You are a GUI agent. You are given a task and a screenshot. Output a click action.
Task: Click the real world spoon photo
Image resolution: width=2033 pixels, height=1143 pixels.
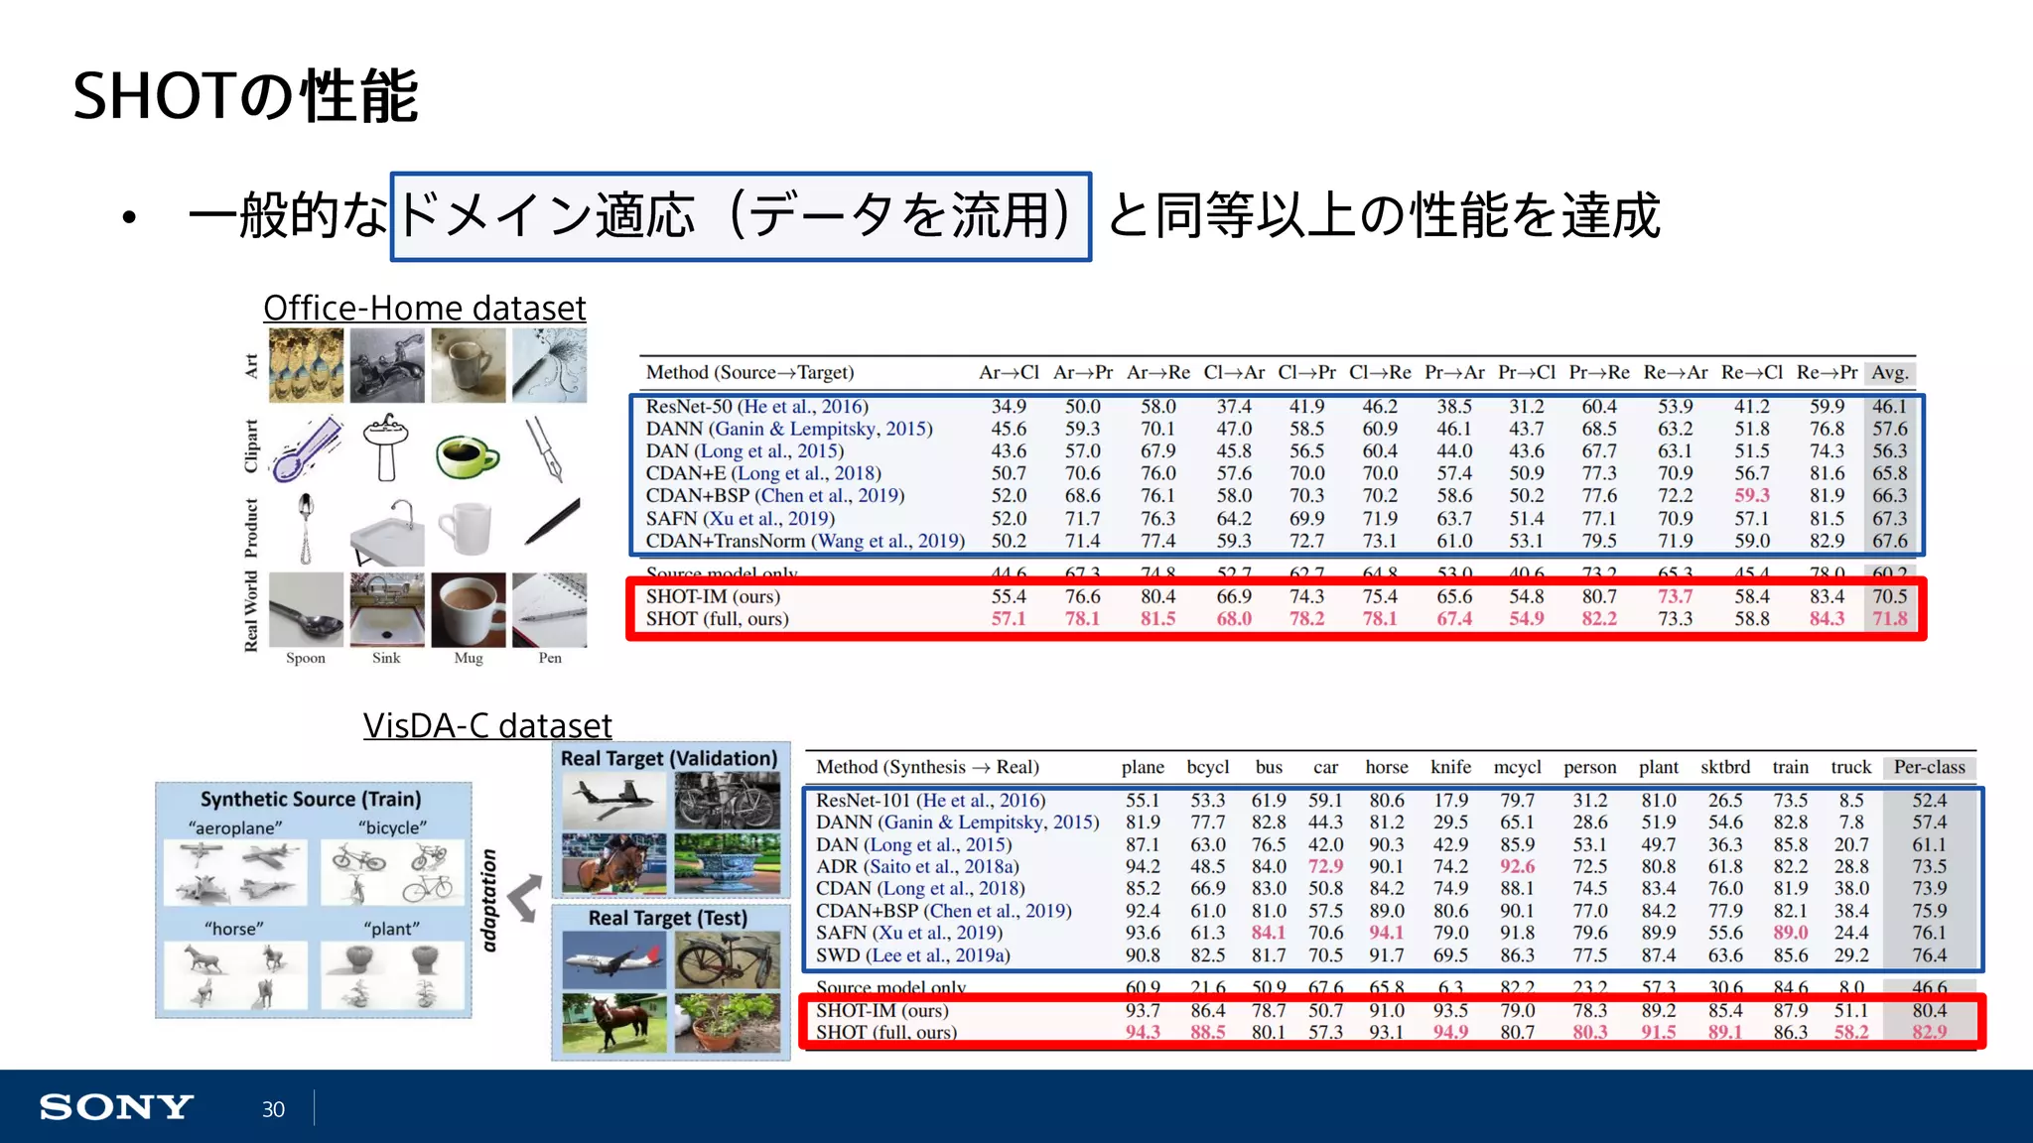pos(306,609)
